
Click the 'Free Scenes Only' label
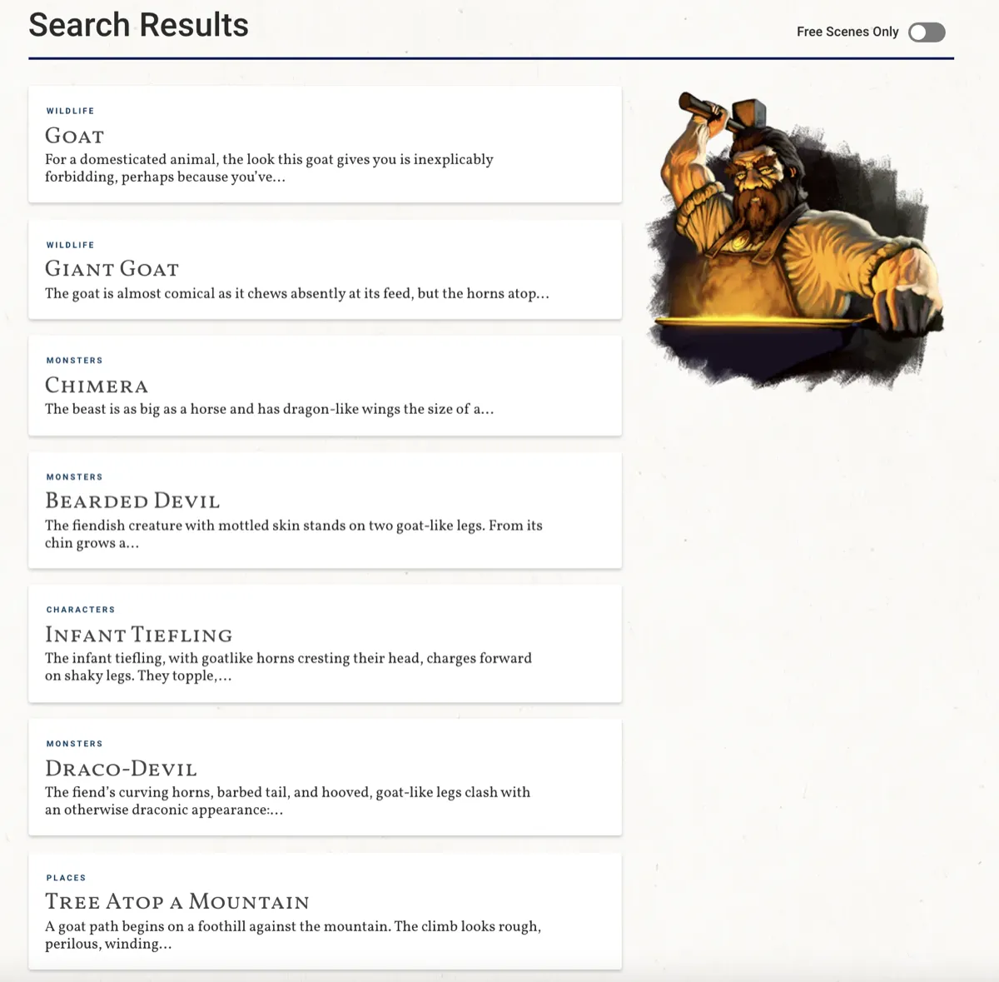847,32
